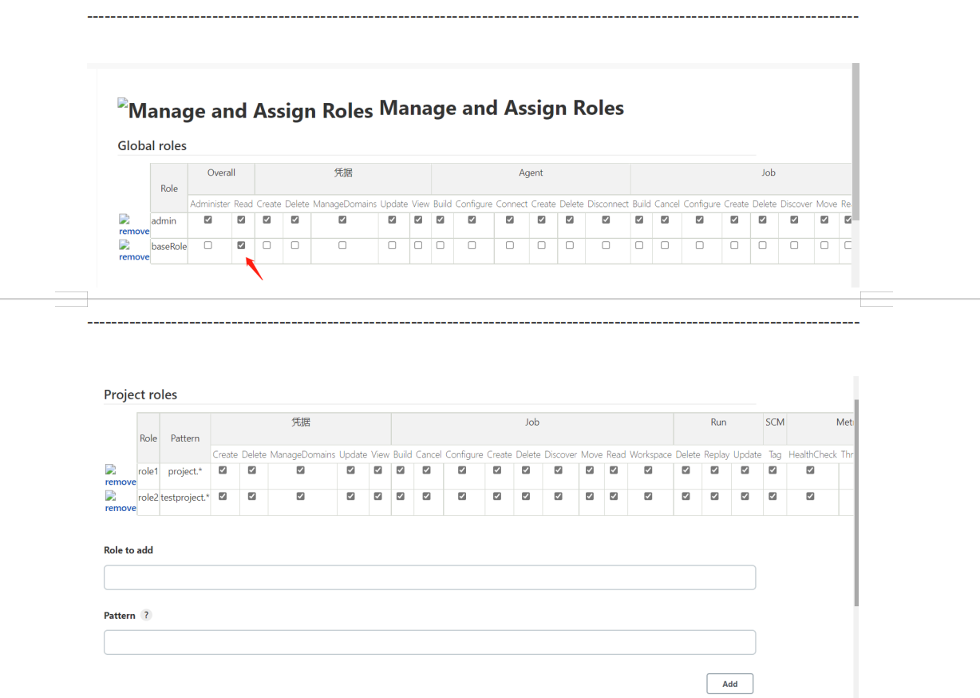Focus the Pattern input field
The height and width of the screenshot is (698, 980).
point(429,642)
